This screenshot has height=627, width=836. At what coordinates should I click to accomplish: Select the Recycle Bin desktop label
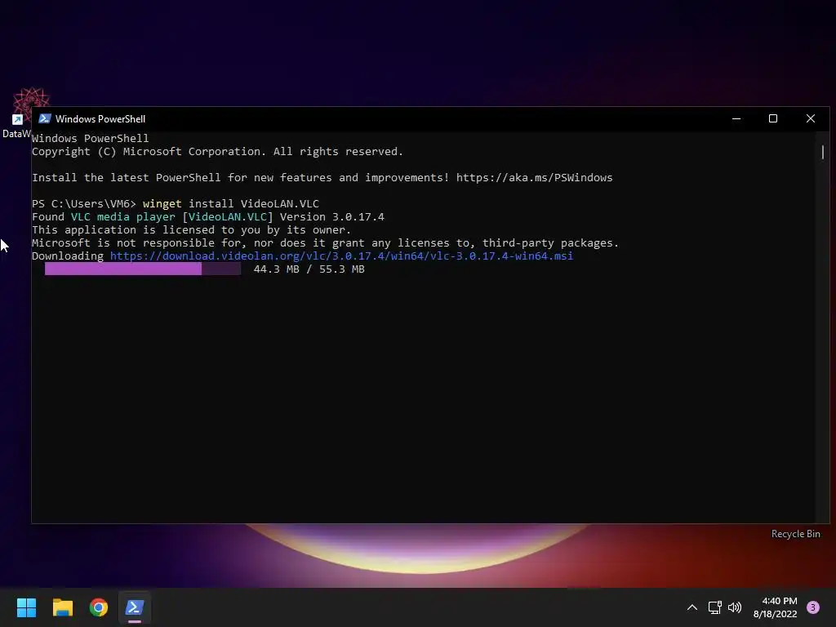point(795,534)
